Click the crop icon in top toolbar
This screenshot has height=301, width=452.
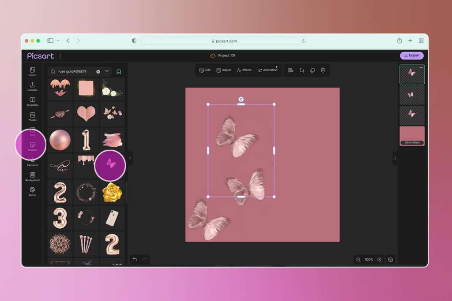302,70
